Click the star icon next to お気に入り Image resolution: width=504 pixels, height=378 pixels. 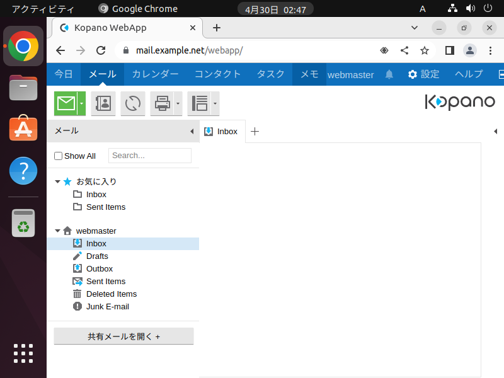(67, 181)
